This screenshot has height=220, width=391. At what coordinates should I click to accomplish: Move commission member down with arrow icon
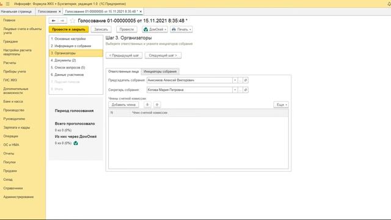[147, 105]
